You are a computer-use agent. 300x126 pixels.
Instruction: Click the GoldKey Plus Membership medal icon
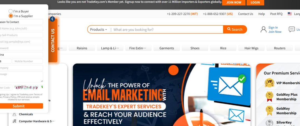[269, 97]
